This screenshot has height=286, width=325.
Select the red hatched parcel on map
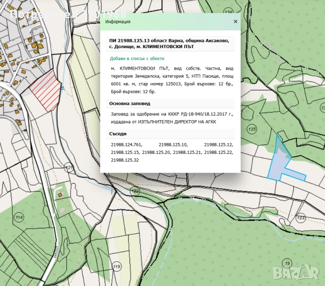[x=45, y=90]
